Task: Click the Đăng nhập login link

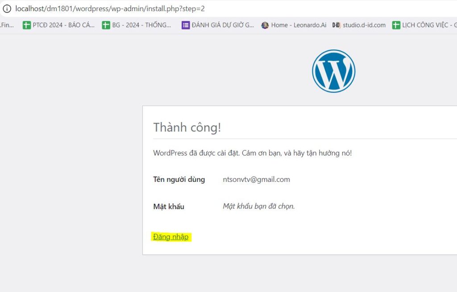Action: 171,237
